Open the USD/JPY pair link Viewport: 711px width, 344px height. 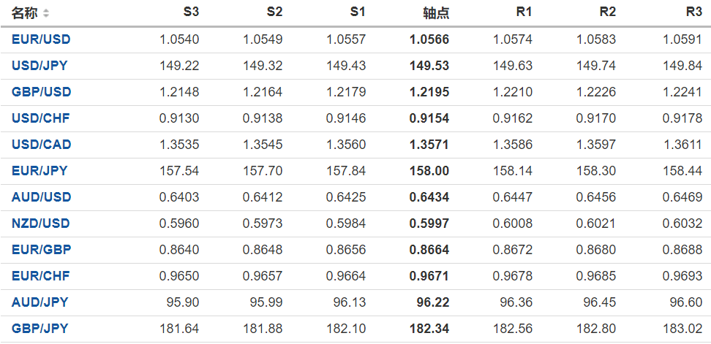coord(39,66)
